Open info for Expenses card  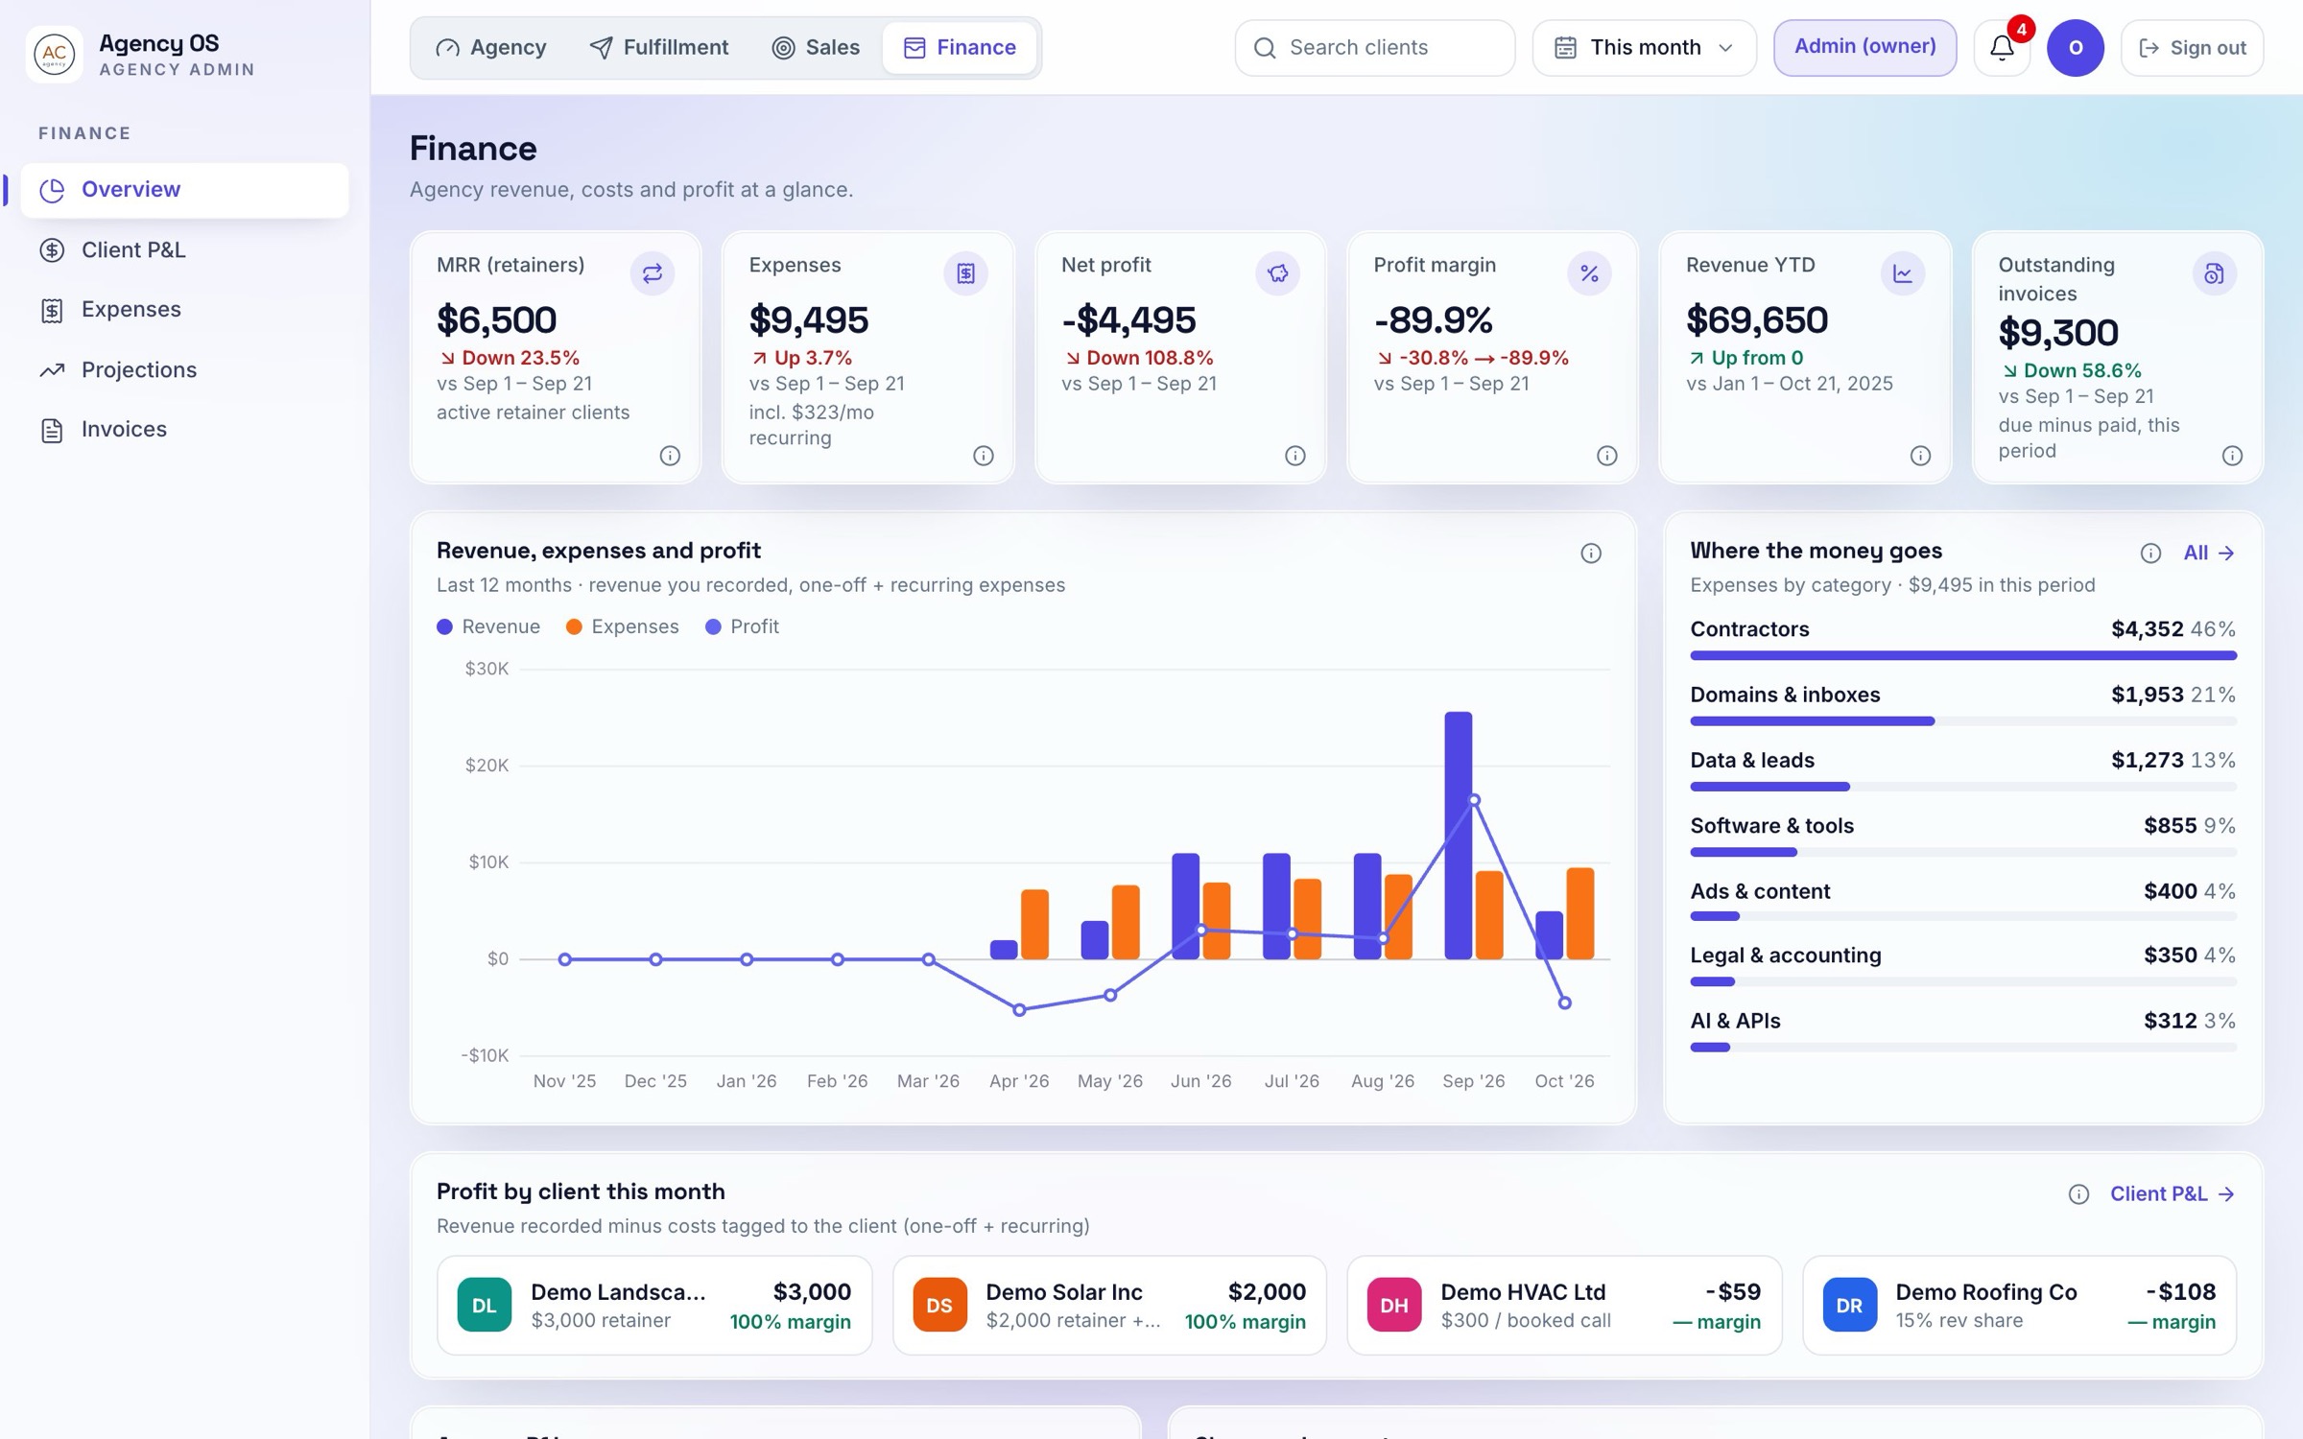coord(983,456)
